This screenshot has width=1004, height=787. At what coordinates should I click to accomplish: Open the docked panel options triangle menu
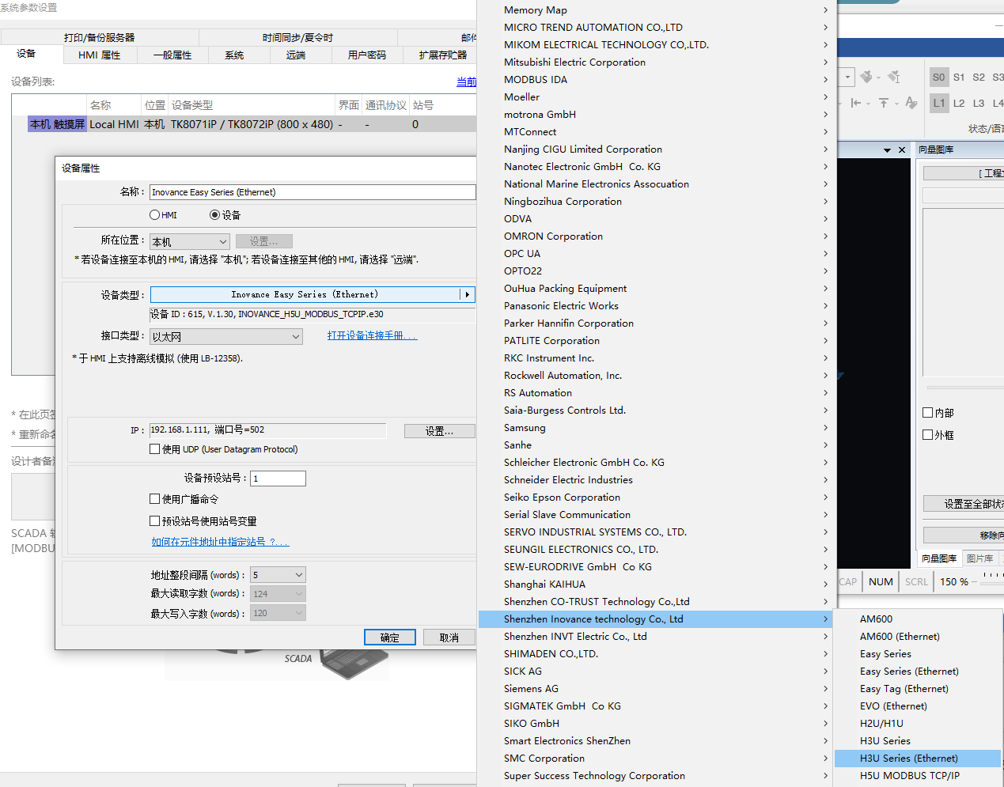(887, 149)
